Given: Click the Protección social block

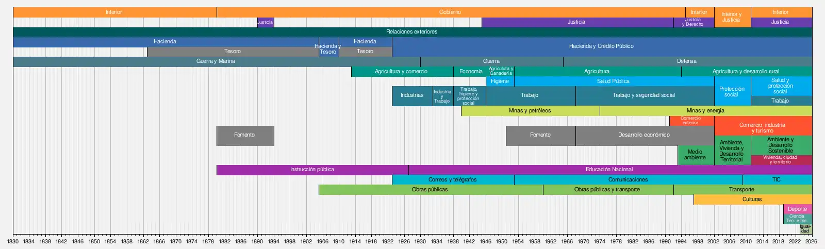Looking at the screenshot, I should pos(732,92).
